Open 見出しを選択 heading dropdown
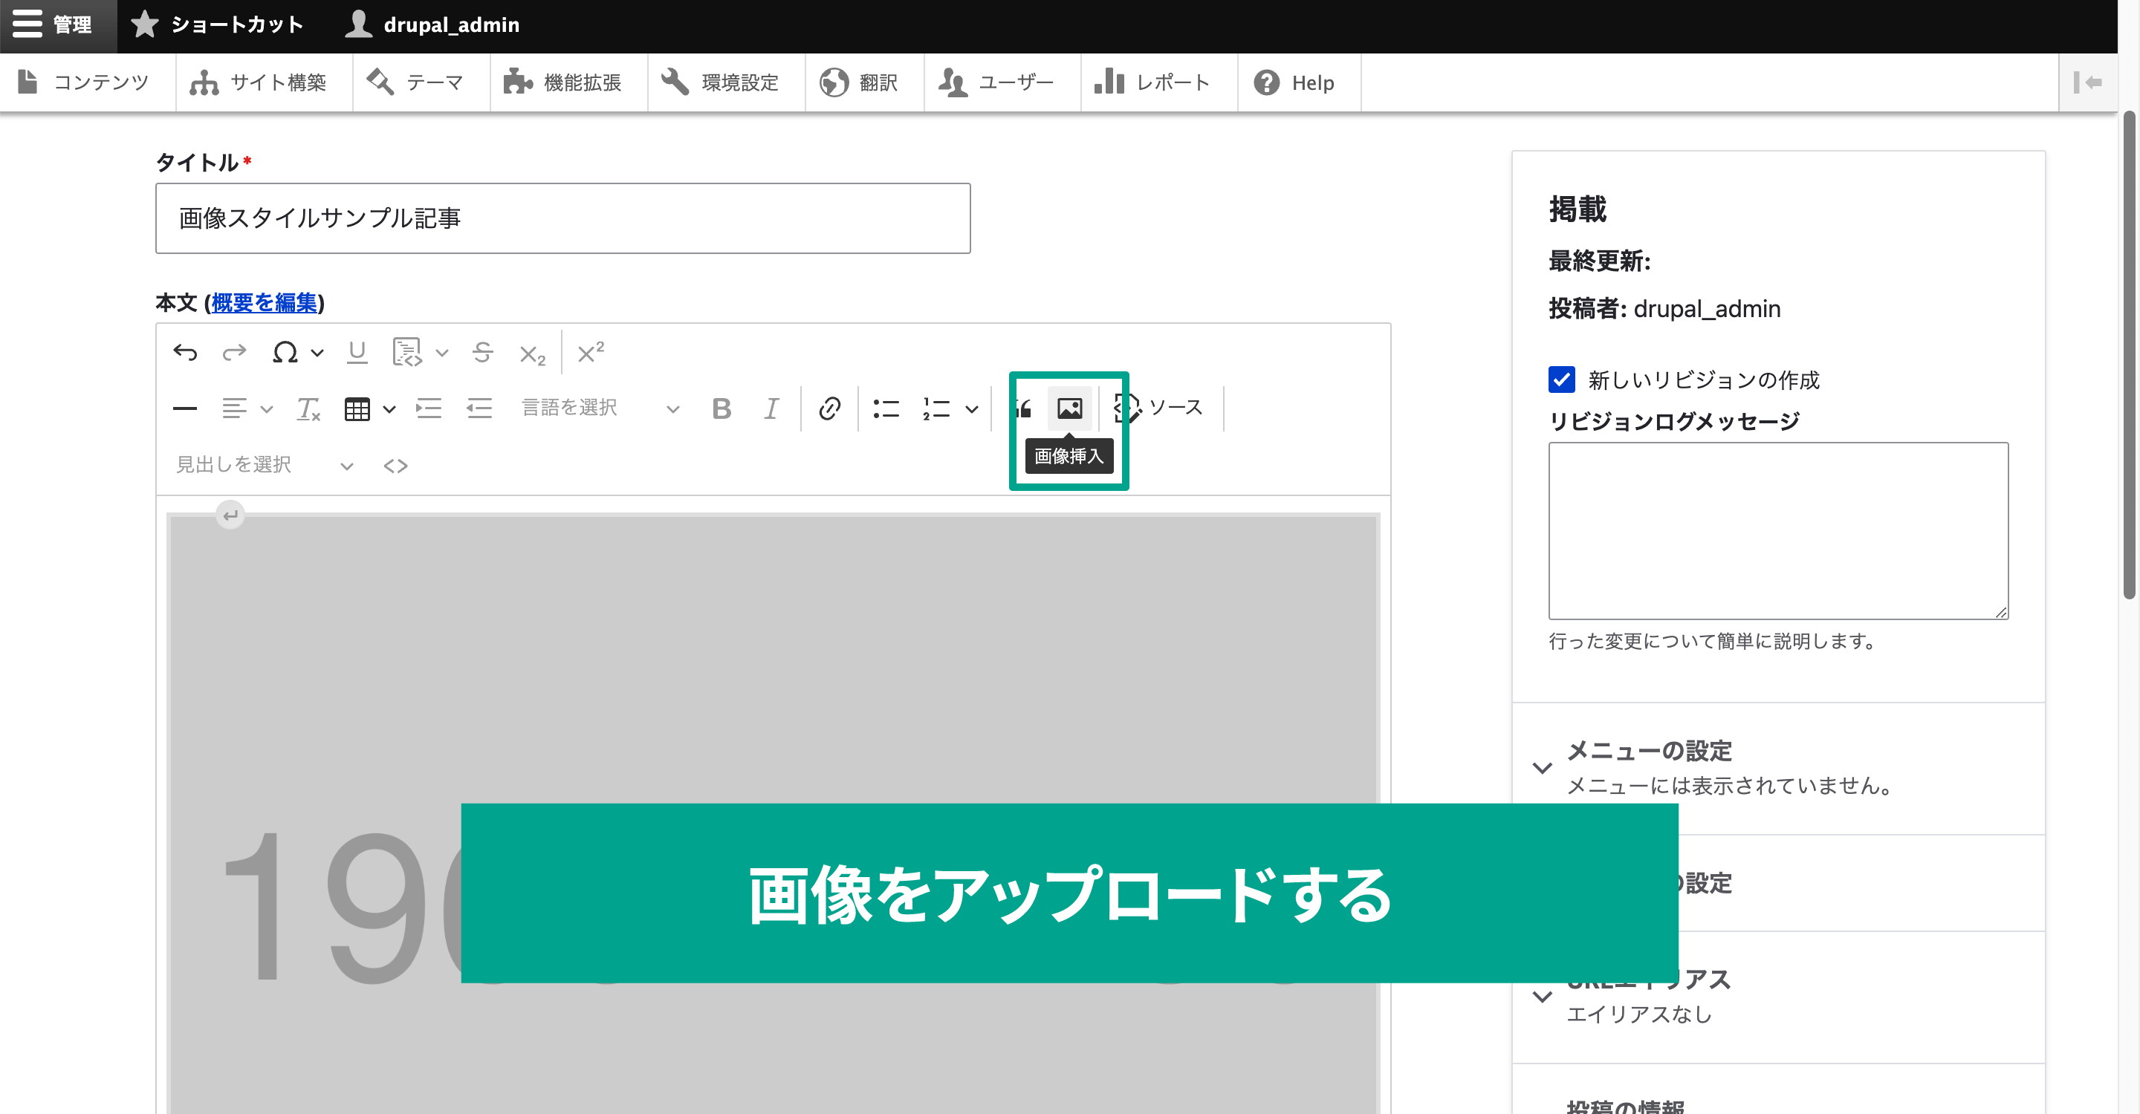Screen dimensions: 2140x1114 coord(265,465)
